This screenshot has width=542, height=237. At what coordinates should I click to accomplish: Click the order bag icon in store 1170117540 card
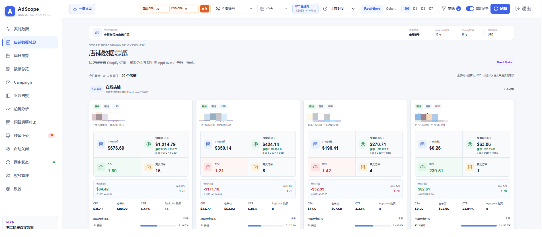tap(470, 167)
